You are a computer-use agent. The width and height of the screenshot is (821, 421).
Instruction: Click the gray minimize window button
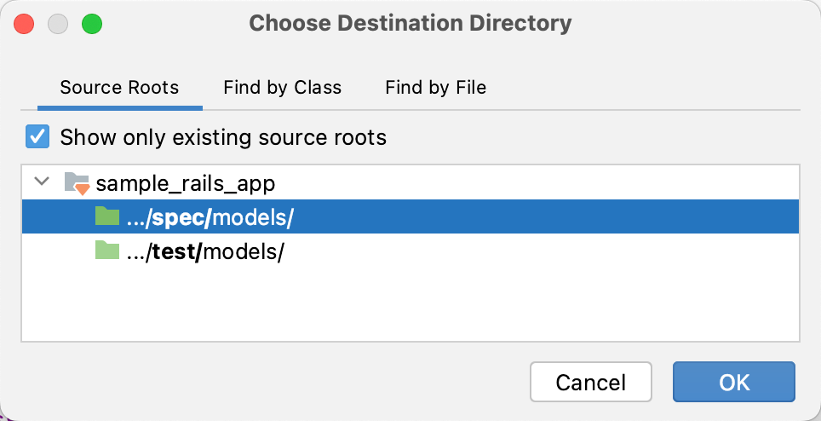(58, 24)
